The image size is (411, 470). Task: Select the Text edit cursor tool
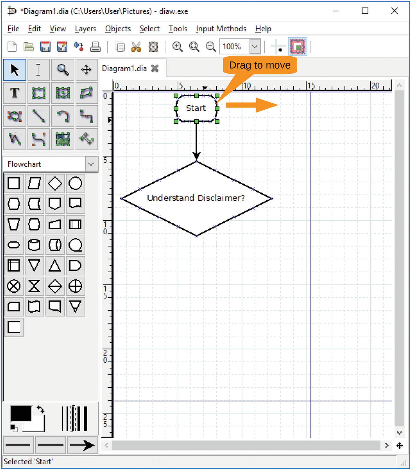point(38,70)
